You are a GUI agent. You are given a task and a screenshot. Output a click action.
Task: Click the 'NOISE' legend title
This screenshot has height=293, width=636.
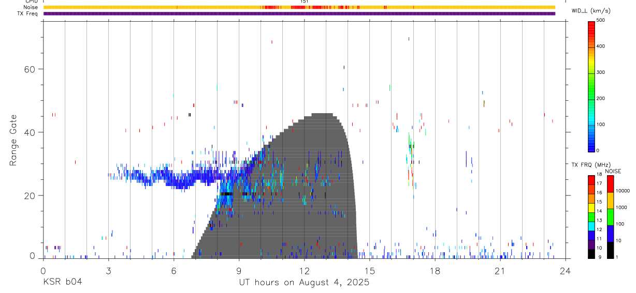point(613,171)
